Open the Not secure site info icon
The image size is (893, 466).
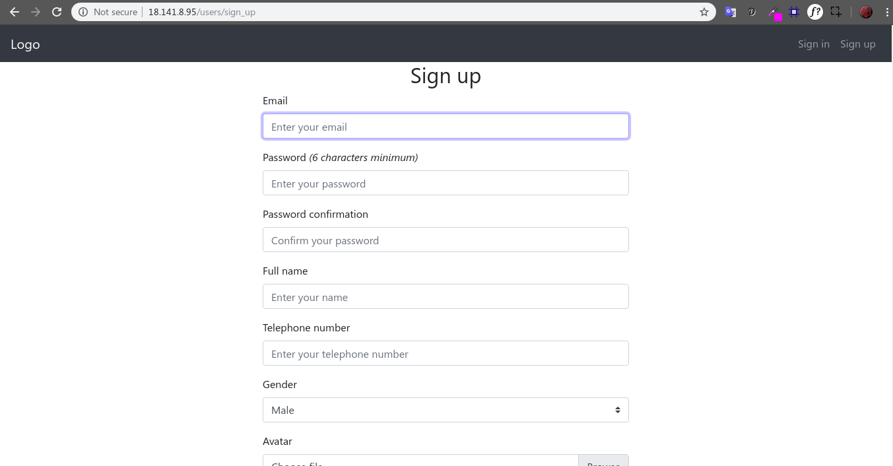point(83,12)
